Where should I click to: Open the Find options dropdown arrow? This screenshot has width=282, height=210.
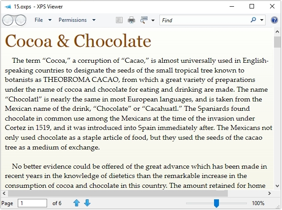[x=262, y=20]
